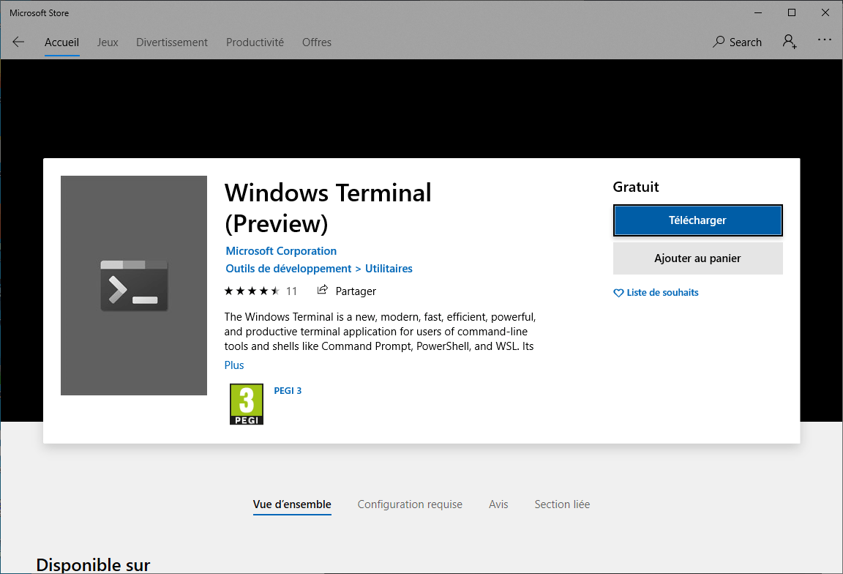The image size is (843, 574).
Task: Close the Microsoft Store window
Action: 825,12
